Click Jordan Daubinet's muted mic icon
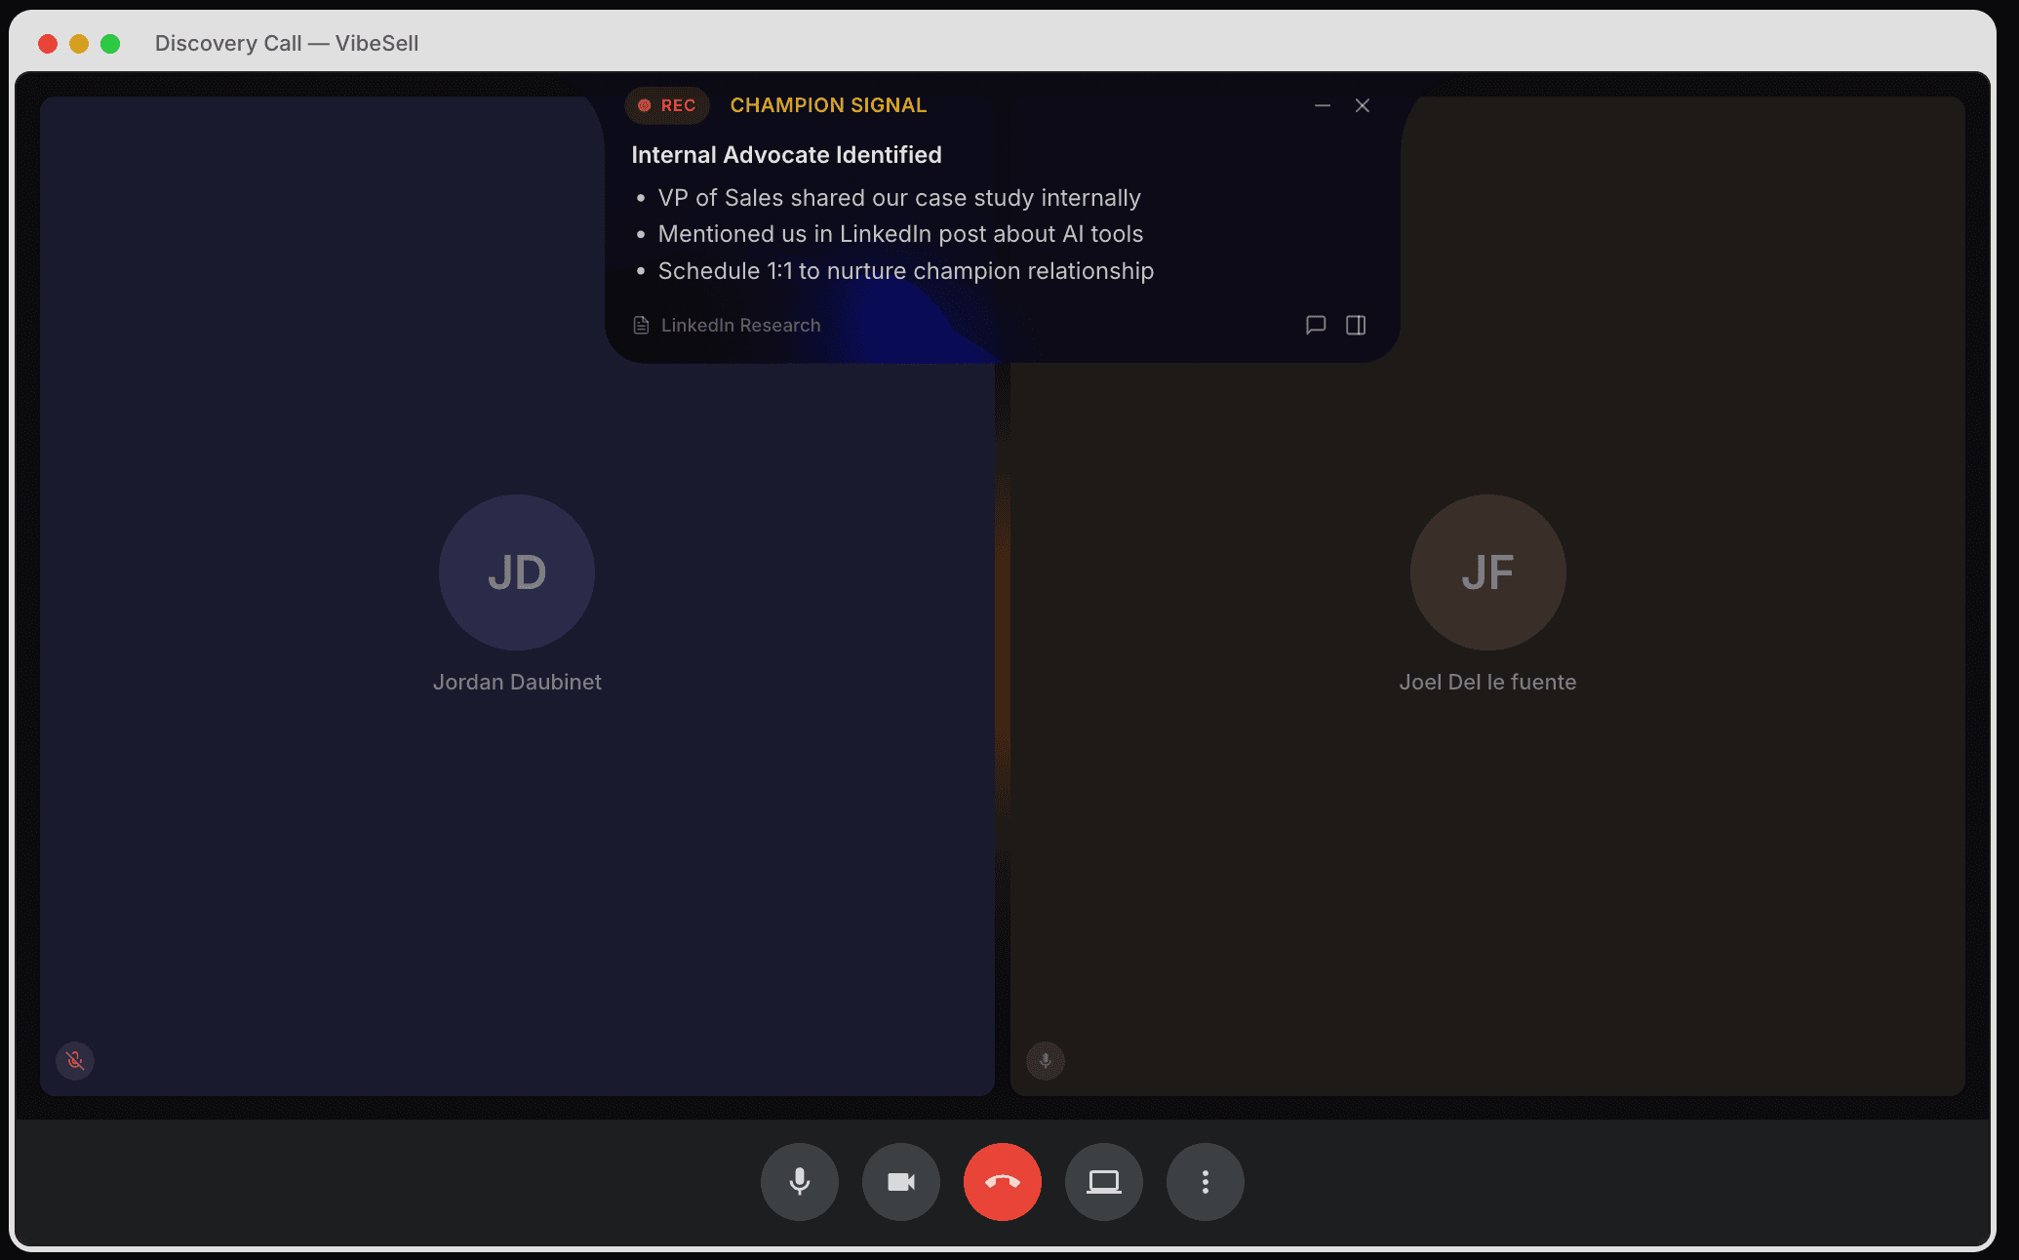The width and height of the screenshot is (2019, 1260). (75, 1060)
